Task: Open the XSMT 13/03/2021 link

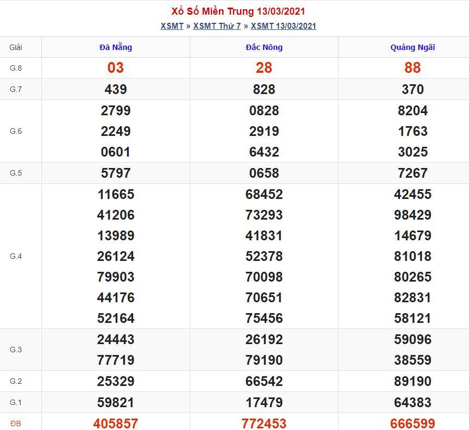Action: (283, 26)
